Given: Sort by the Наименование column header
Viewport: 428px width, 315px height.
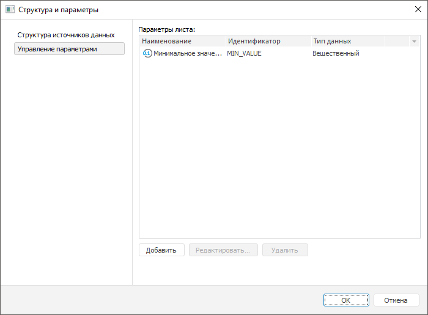Looking at the screenshot, I should click(183, 42).
